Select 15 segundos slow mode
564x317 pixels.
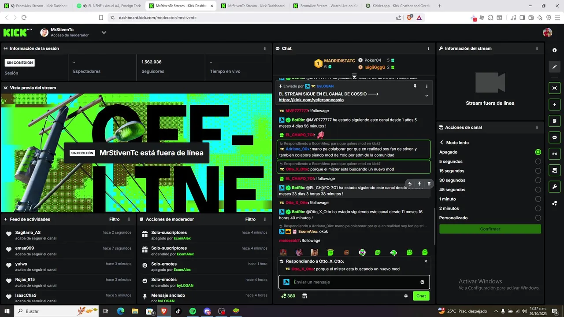(538, 171)
